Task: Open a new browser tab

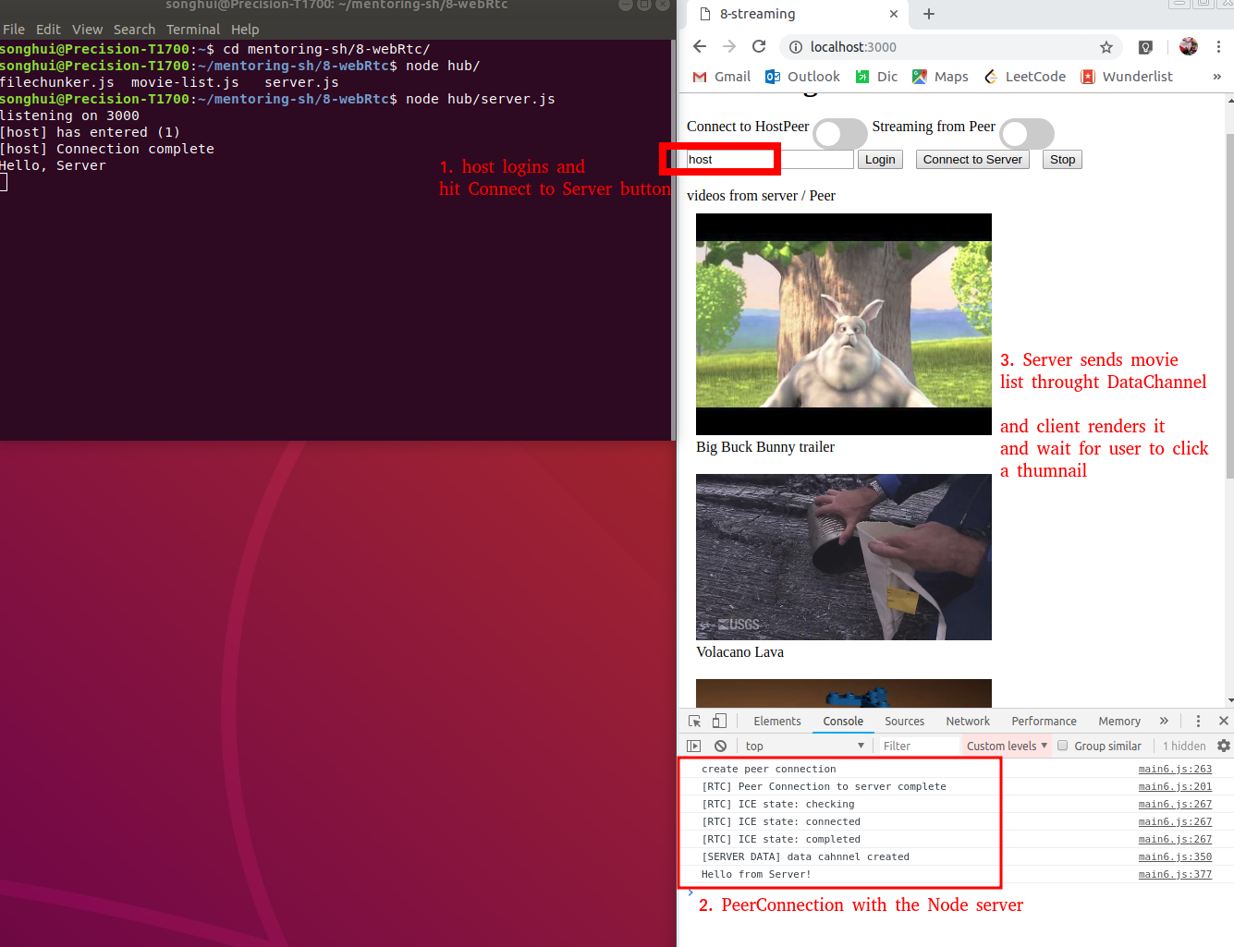Action: coord(929,14)
